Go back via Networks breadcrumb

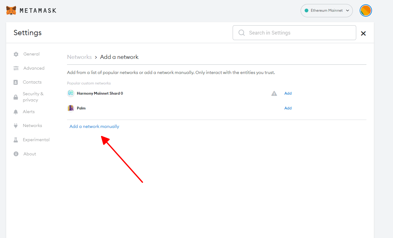[79, 57]
